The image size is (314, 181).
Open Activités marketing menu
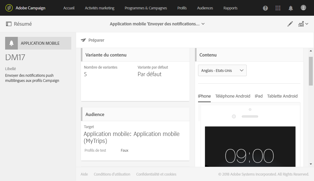[100, 8]
